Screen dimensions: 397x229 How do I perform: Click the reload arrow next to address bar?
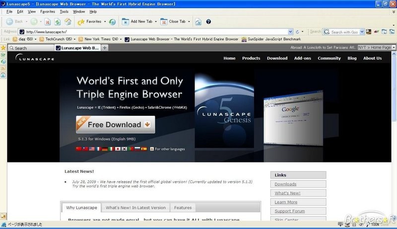coord(297,32)
